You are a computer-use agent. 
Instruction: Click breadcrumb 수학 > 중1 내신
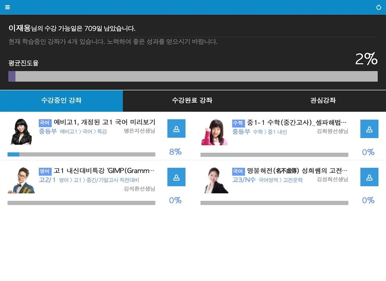(270, 132)
